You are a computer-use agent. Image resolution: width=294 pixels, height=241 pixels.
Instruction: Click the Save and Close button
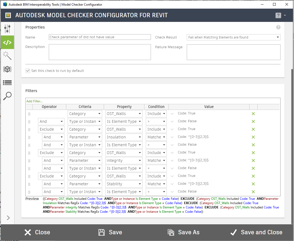click(x=256, y=232)
